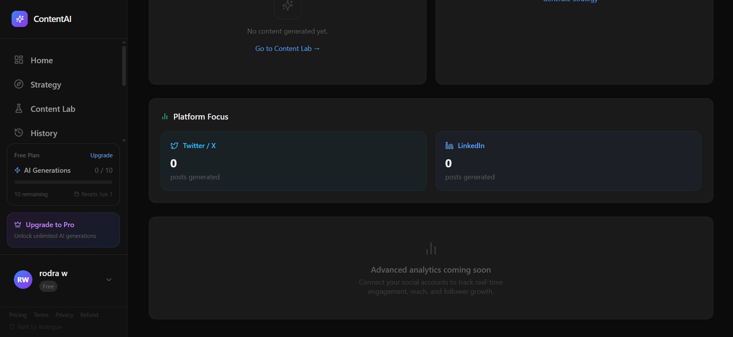Select the LinkedIn platform card

[x=568, y=161]
